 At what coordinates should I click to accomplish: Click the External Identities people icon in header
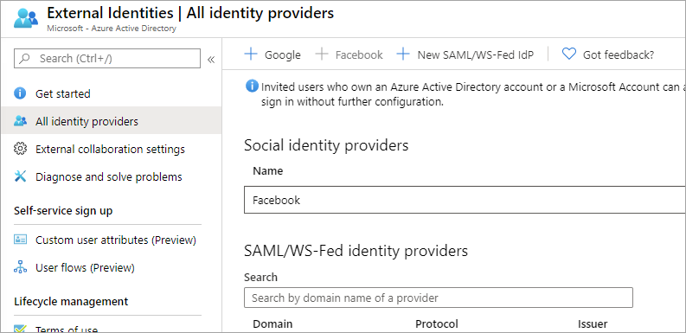(x=26, y=18)
